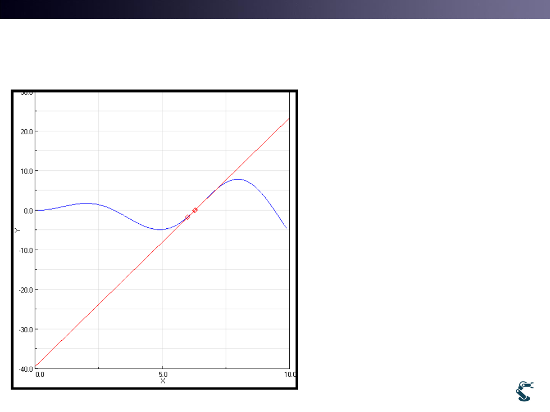This screenshot has width=550, height=412.
Task: Click the Y axis title label
Action: pos(17,230)
